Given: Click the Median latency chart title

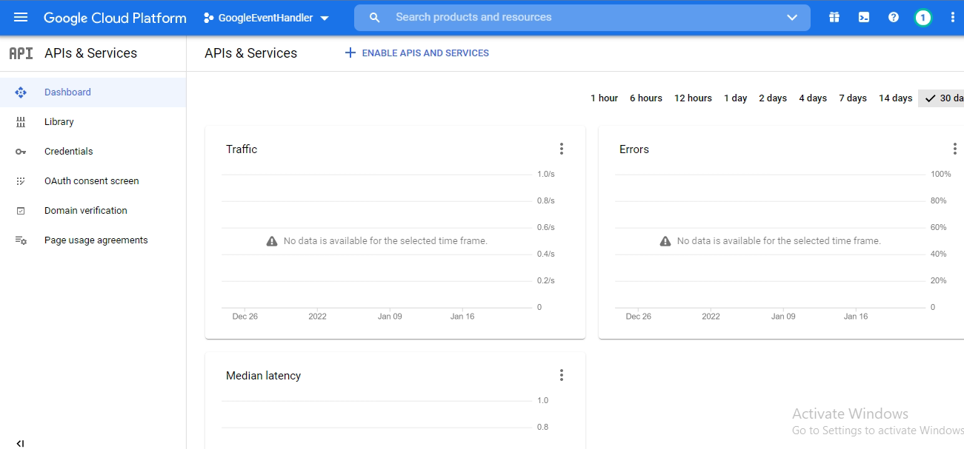Looking at the screenshot, I should 264,376.
